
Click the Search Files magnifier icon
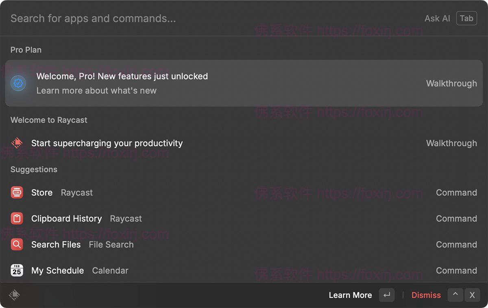pos(17,245)
